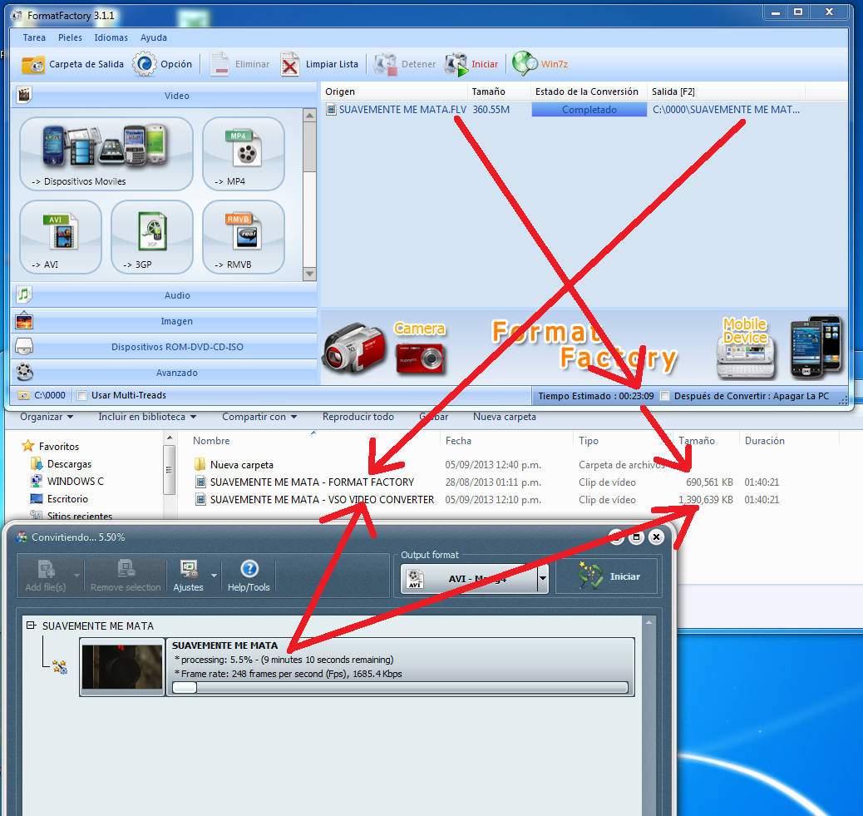863x816 pixels.
Task: Open the Win7z website icon
Action: 525,64
